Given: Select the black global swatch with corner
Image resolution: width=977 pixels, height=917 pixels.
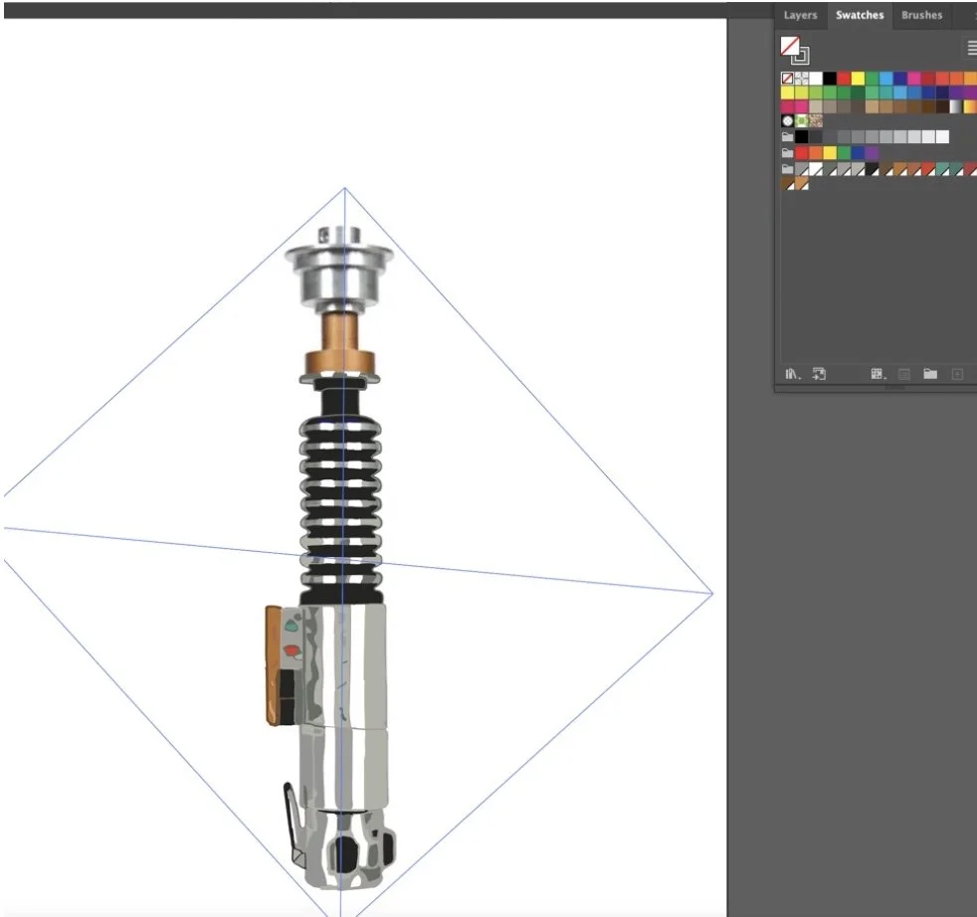Looking at the screenshot, I should 872,169.
